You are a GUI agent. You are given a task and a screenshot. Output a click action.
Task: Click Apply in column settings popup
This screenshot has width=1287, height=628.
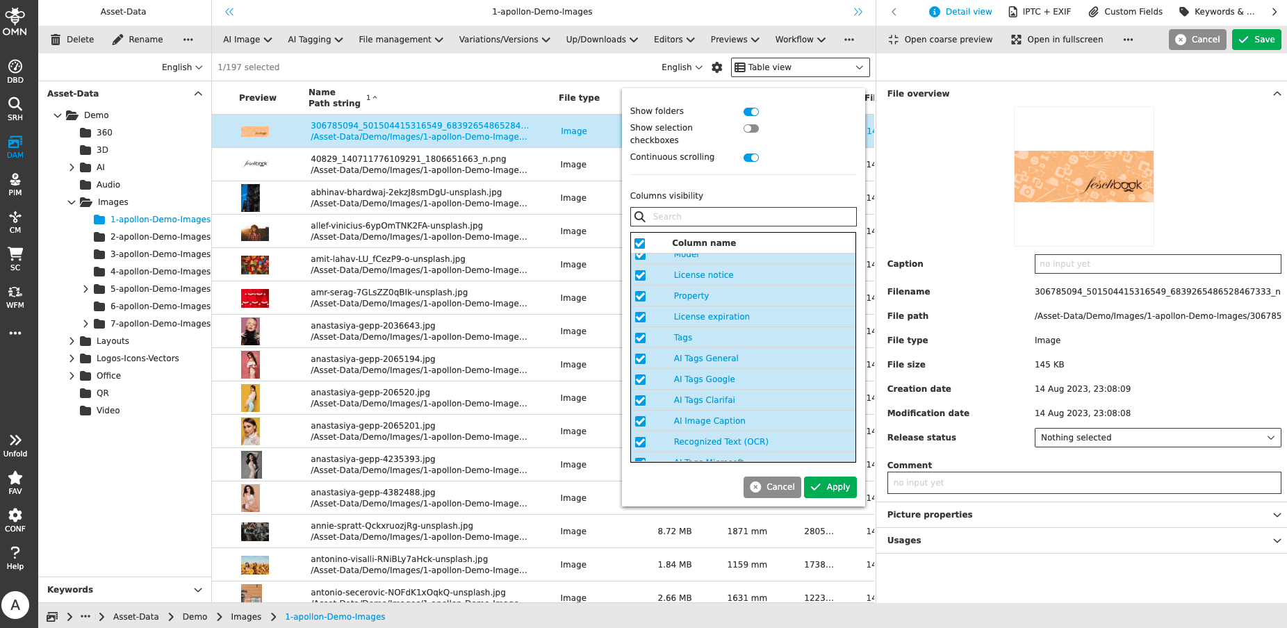[830, 487]
